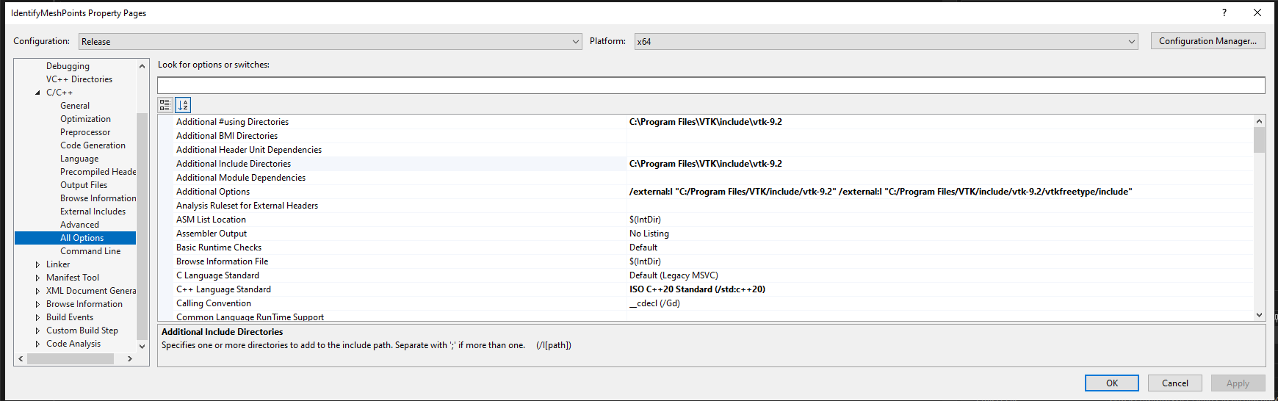
Task: Select Additional #using Directories row
Action: point(705,122)
